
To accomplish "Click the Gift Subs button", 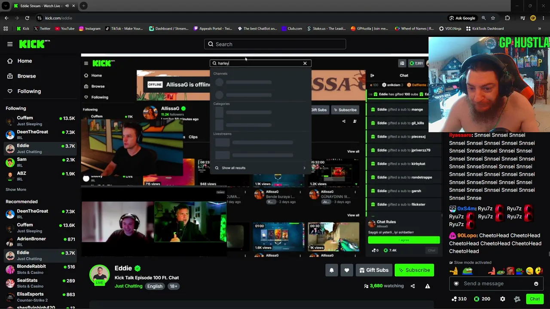I will click(x=374, y=270).
